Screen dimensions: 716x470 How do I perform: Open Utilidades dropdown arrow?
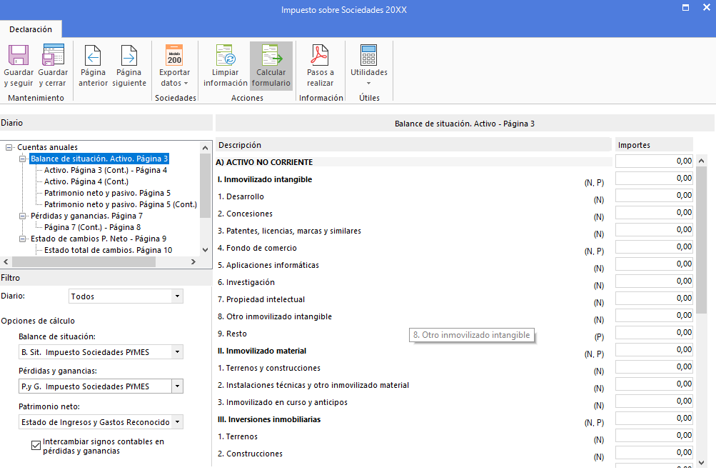[x=368, y=84]
